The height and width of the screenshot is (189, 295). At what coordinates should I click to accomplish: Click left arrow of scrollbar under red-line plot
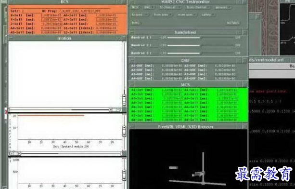click(12, 154)
